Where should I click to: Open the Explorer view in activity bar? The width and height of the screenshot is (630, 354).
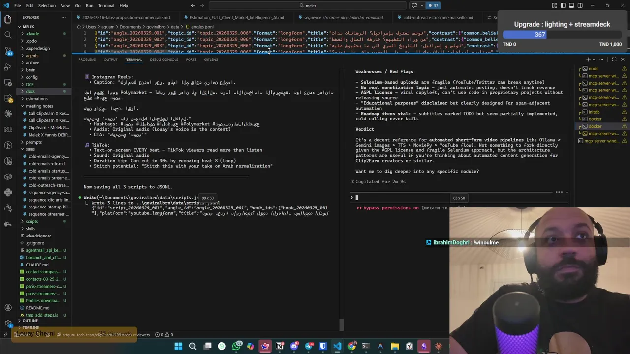pos(8,20)
